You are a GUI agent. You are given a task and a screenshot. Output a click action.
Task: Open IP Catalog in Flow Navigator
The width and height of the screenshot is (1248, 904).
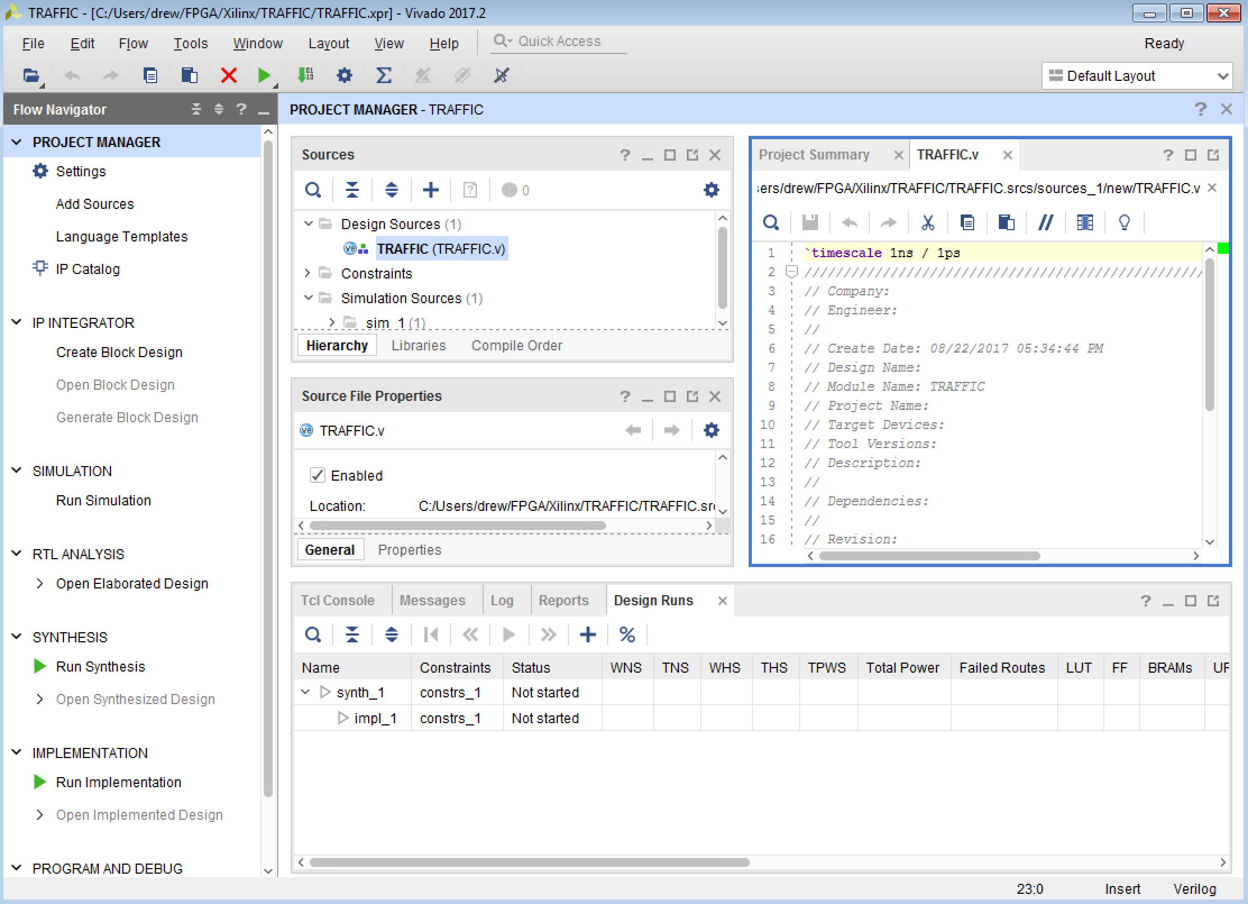point(88,269)
